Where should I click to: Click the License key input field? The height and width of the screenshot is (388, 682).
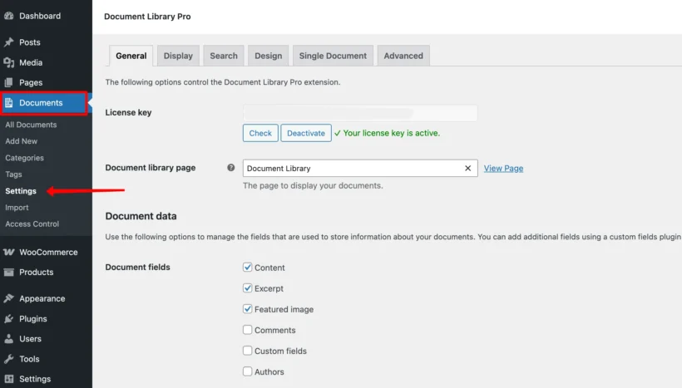click(360, 113)
